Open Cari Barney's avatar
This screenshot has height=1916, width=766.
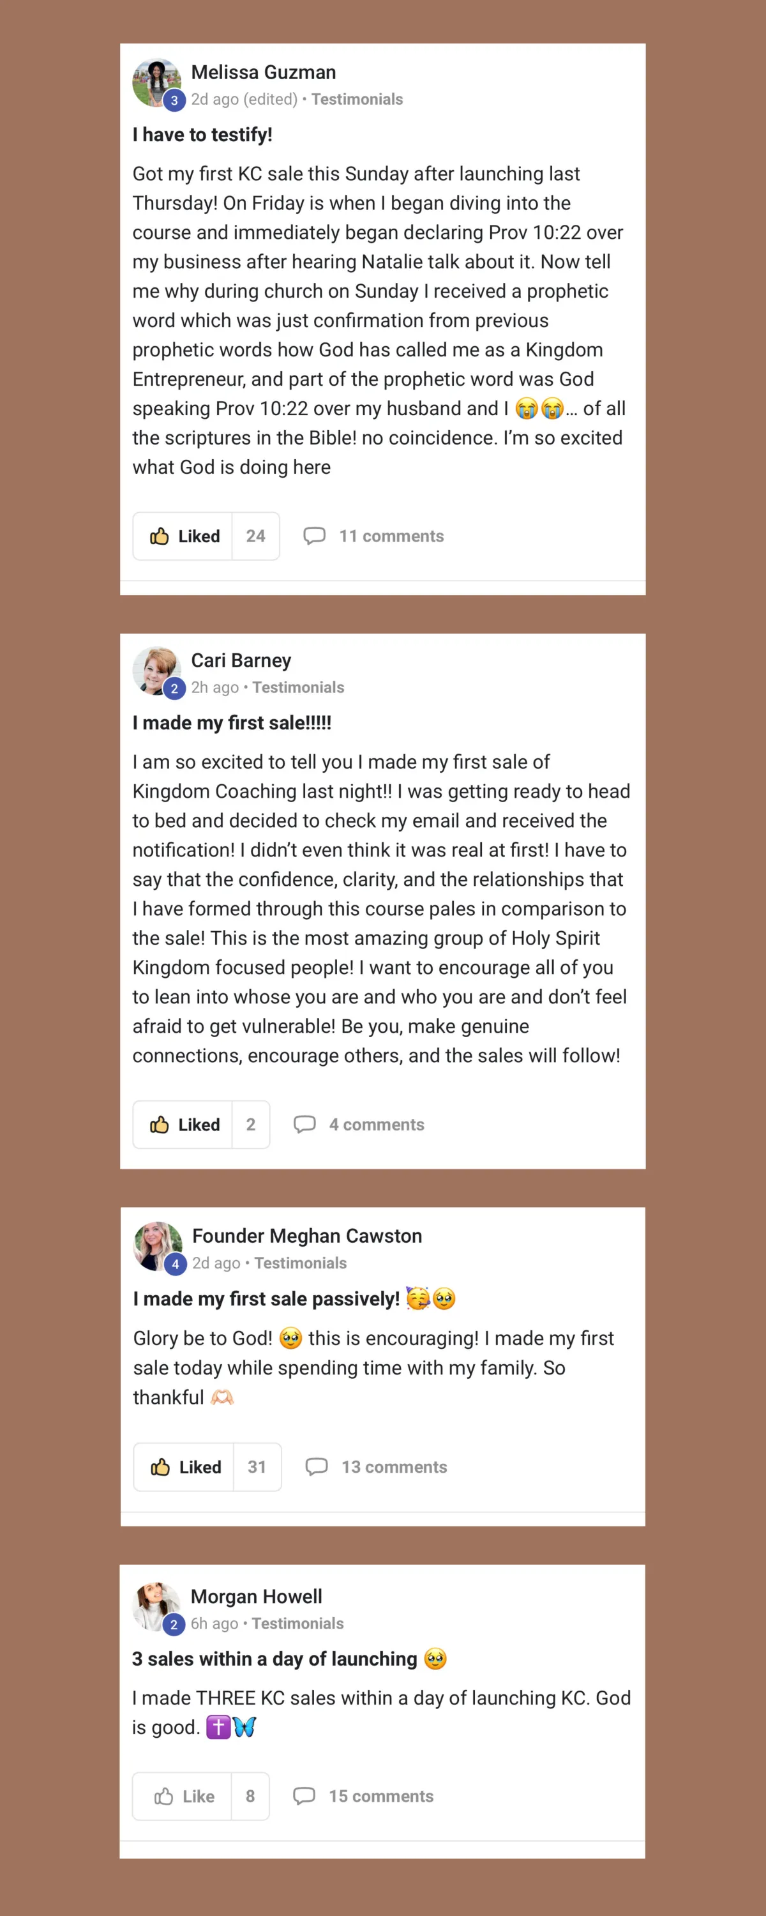pos(156,671)
